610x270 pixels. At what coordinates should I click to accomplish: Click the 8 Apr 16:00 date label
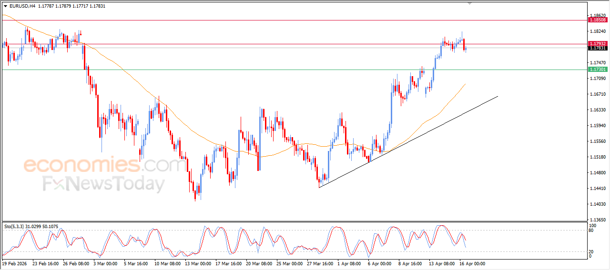click(x=411, y=263)
